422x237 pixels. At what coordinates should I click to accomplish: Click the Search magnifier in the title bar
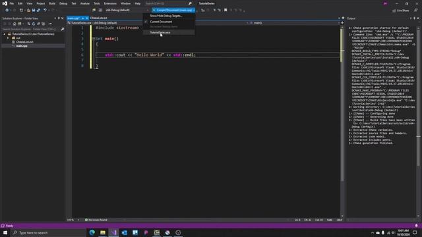coord(190,3)
